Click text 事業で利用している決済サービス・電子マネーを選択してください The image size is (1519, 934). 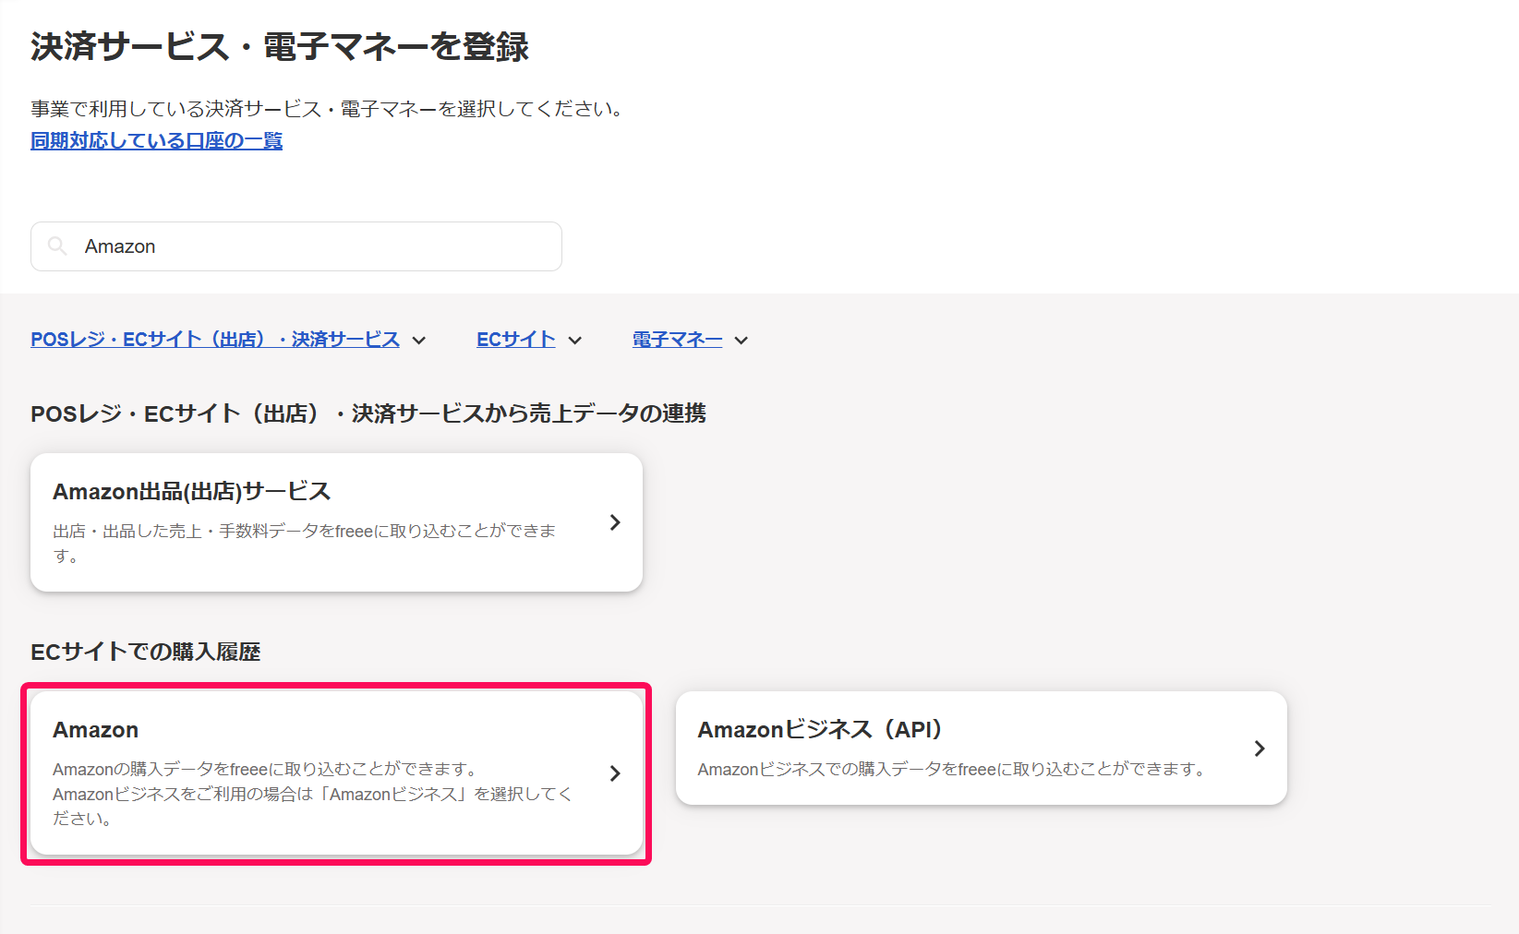[x=329, y=109]
